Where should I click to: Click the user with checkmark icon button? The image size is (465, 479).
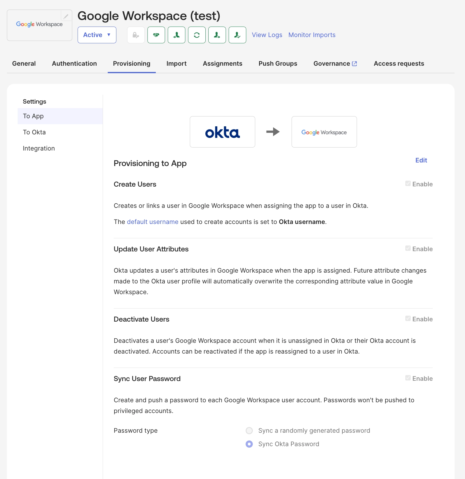[238, 35]
